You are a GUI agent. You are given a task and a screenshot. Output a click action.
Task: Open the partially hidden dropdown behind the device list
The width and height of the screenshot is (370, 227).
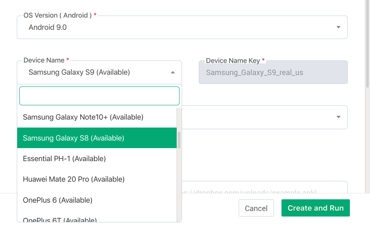(264, 117)
